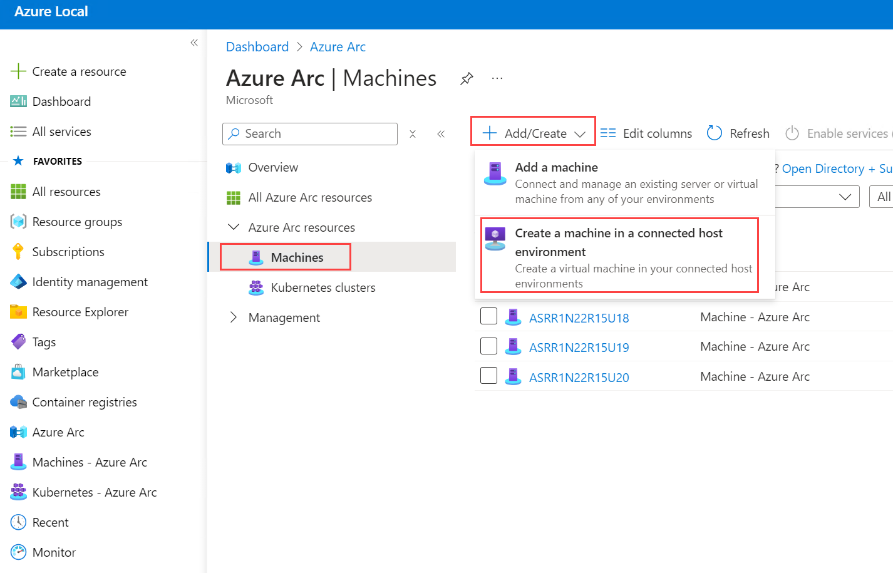Pin the Azure Arc Machines page

(x=467, y=79)
